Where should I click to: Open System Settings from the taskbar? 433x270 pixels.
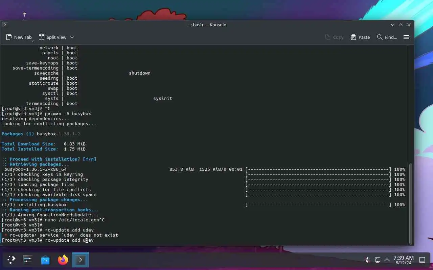28,260
